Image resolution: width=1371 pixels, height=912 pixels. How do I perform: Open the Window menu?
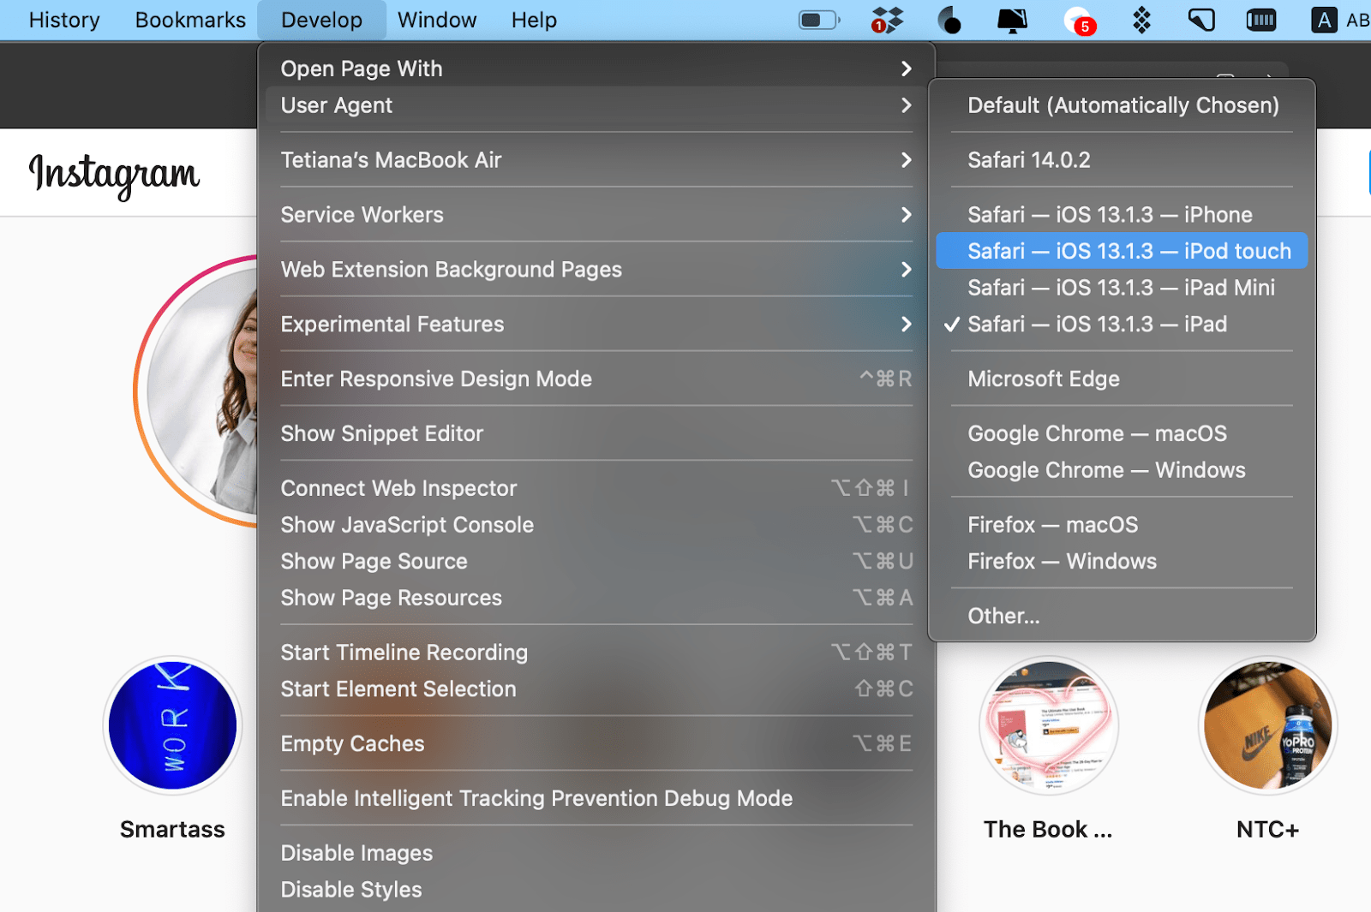click(437, 20)
